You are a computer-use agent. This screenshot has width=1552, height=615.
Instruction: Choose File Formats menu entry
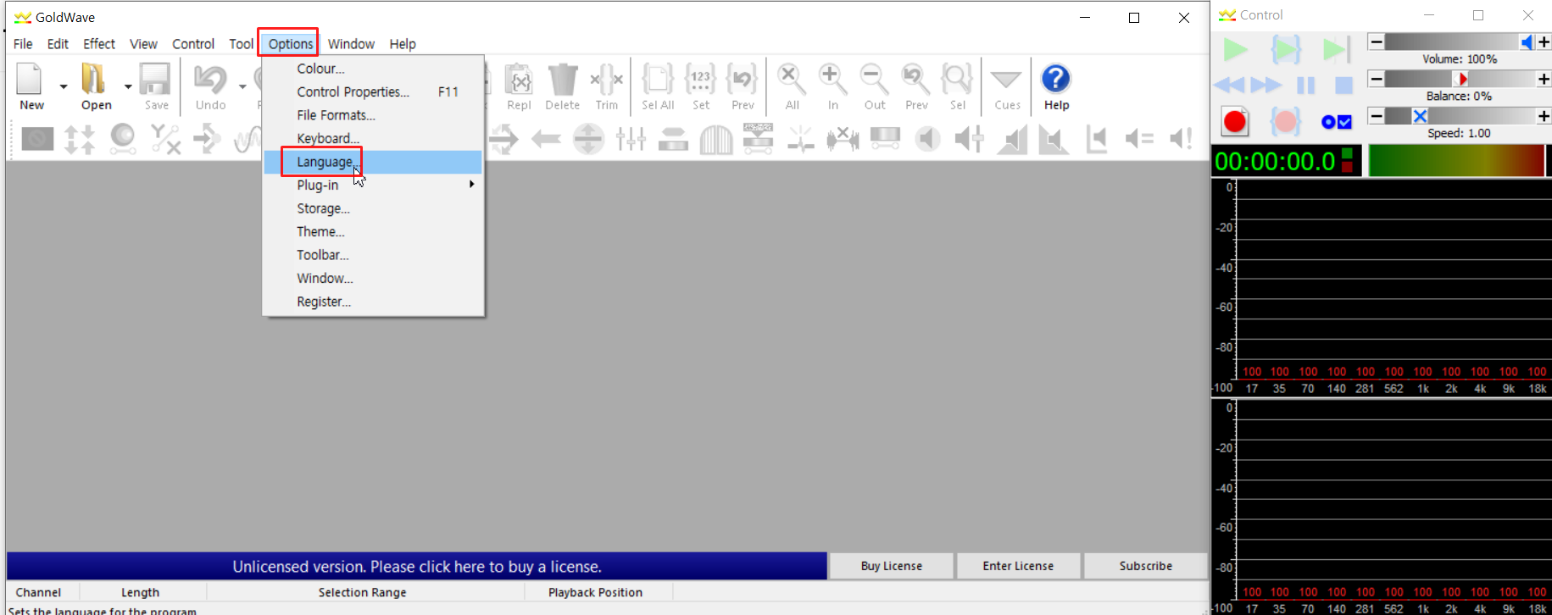[x=373, y=115]
